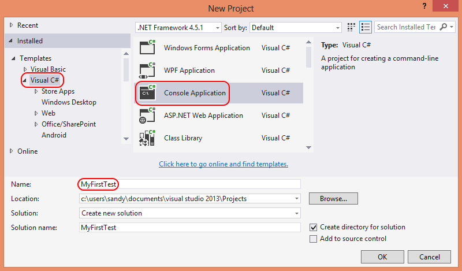Click the OK button
This screenshot has height=271, width=462.
(x=382, y=257)
